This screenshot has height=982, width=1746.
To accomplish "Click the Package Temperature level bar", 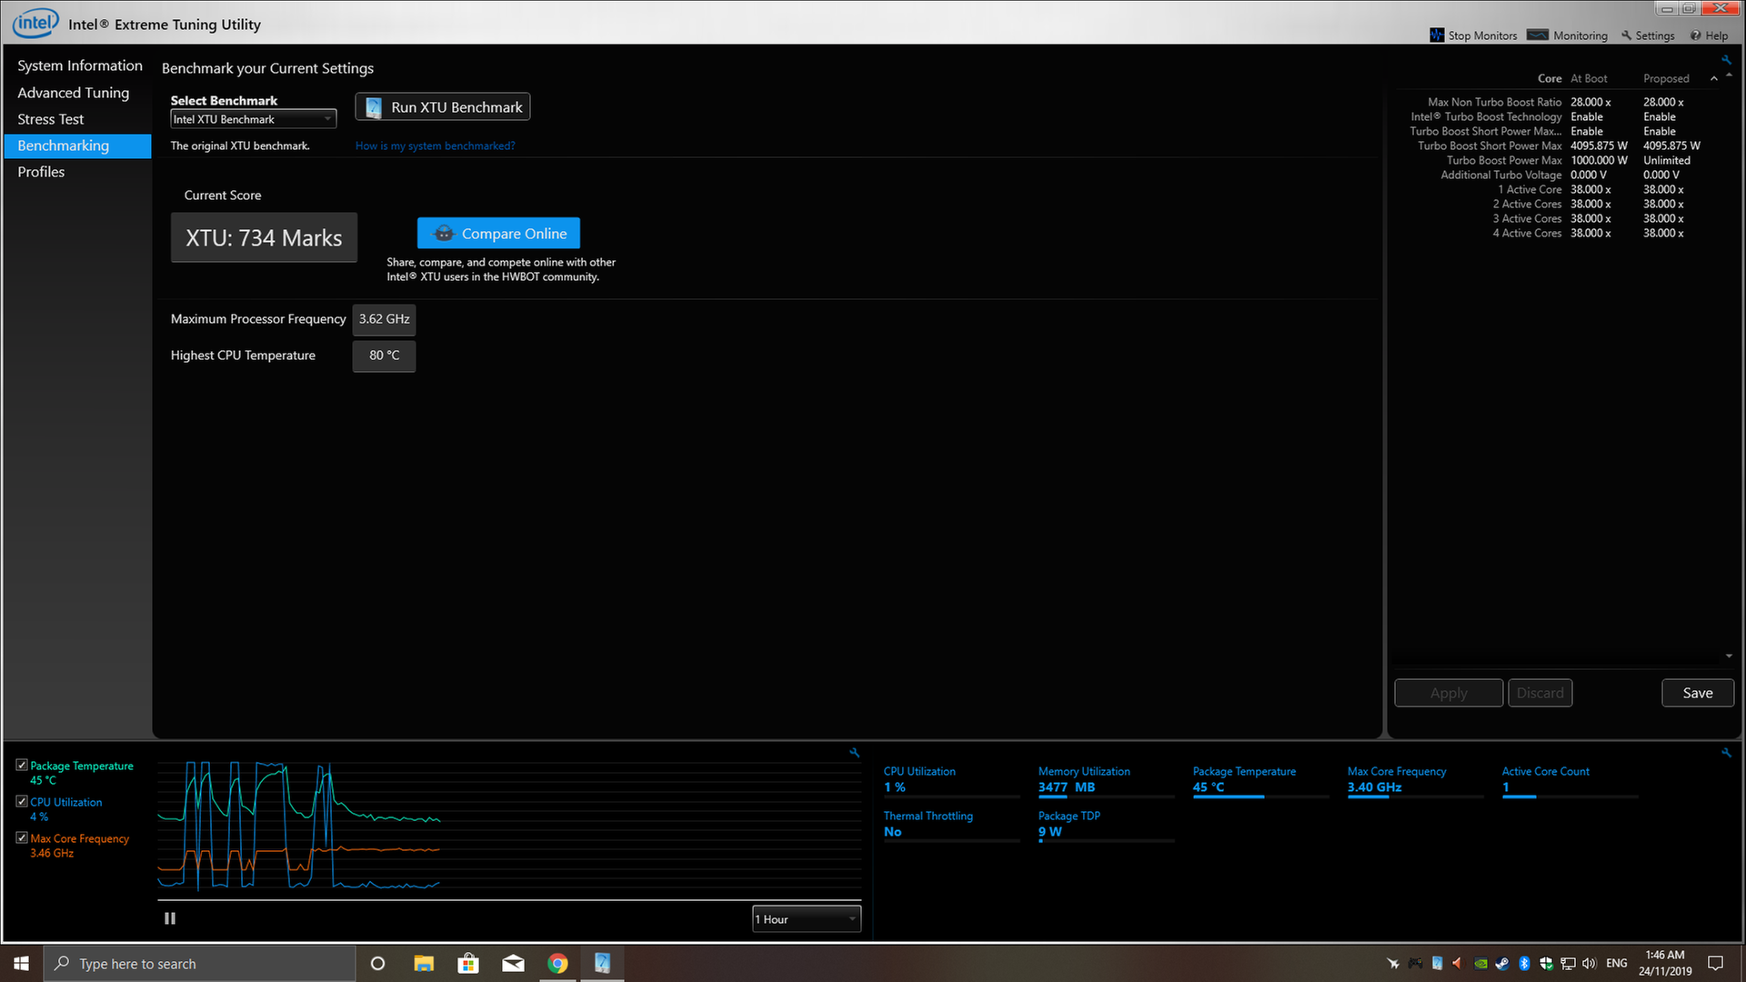I will (x=1260, y=797).
